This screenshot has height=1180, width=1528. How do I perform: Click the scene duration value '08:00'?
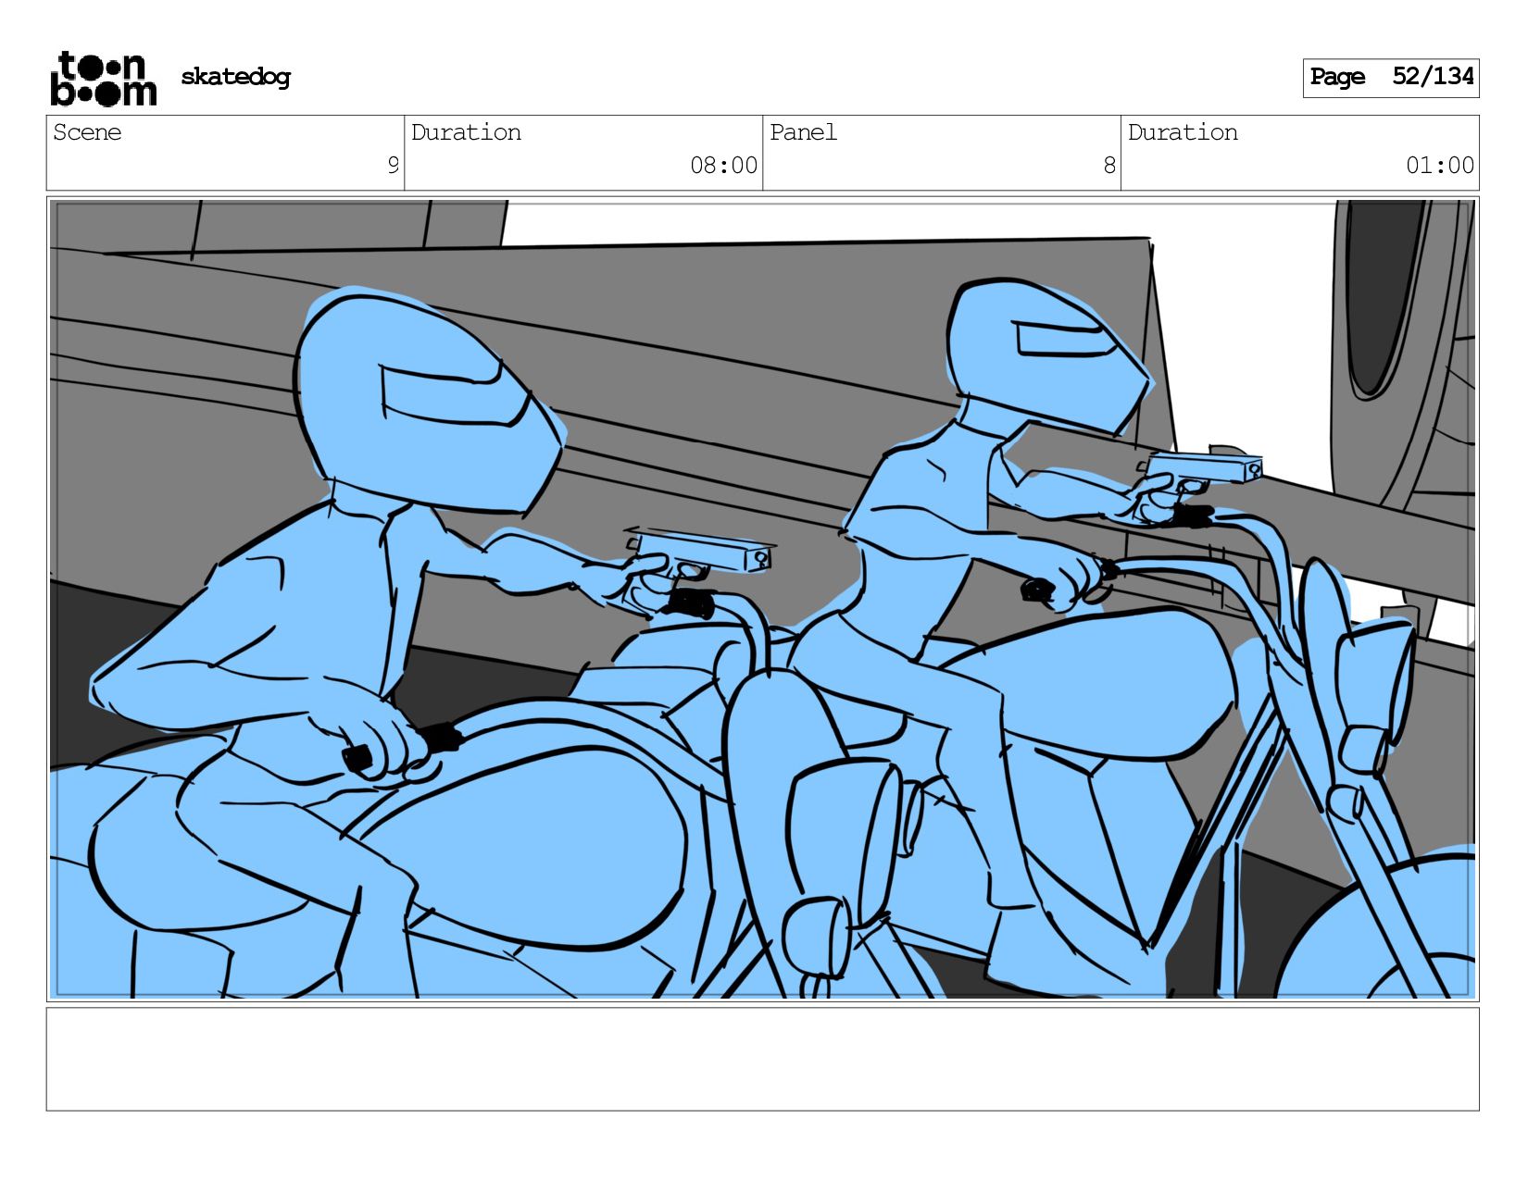point(723,166)
